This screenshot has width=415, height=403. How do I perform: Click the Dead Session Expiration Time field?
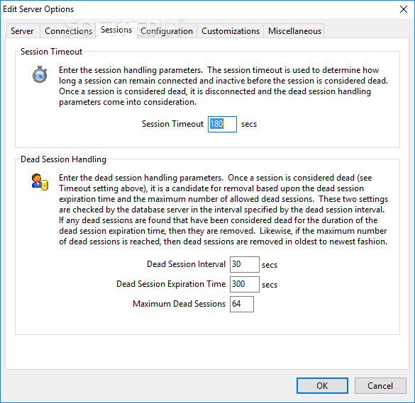pos(245,284)
